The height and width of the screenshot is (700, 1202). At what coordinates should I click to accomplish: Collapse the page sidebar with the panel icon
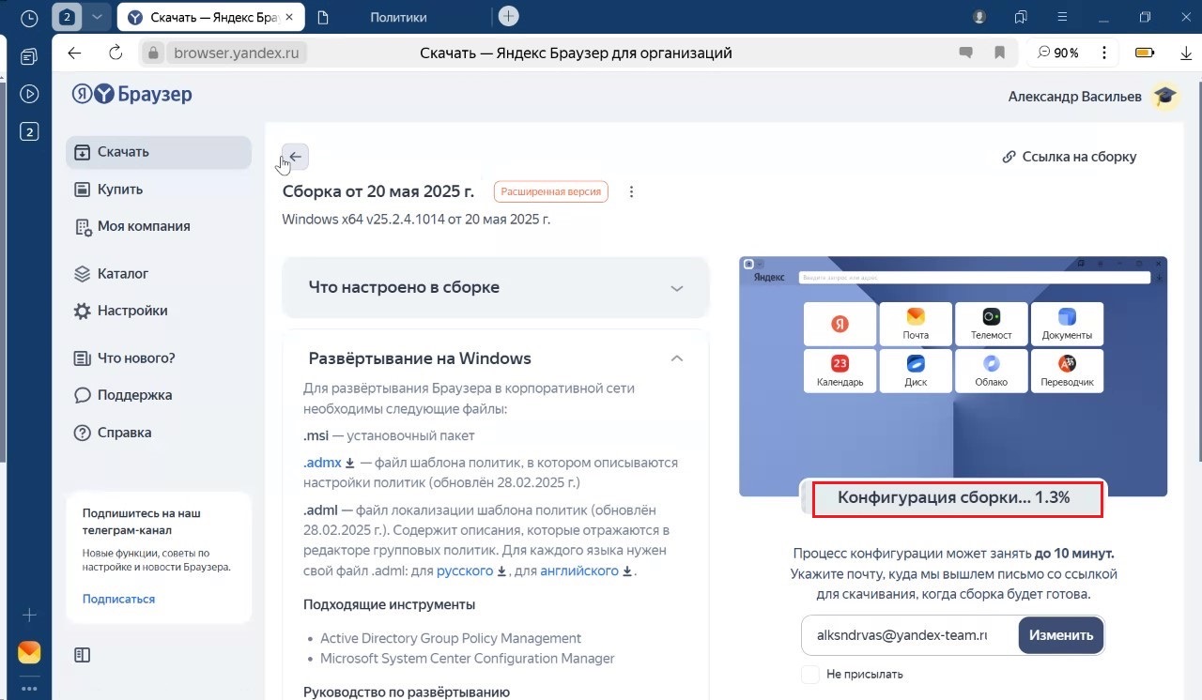tap(82, 655)
